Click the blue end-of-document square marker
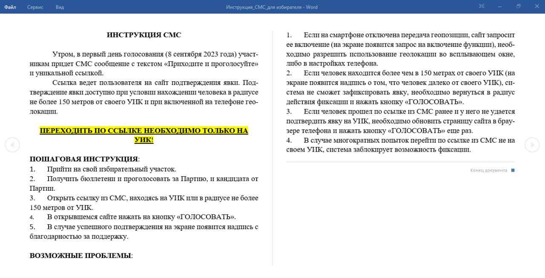 pyautogui.click(x=513, y=170)
